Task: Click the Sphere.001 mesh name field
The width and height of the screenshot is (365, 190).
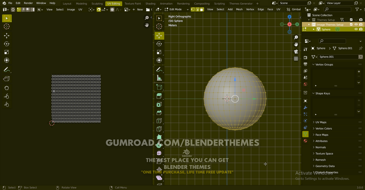Action: [x=338, y=57]
